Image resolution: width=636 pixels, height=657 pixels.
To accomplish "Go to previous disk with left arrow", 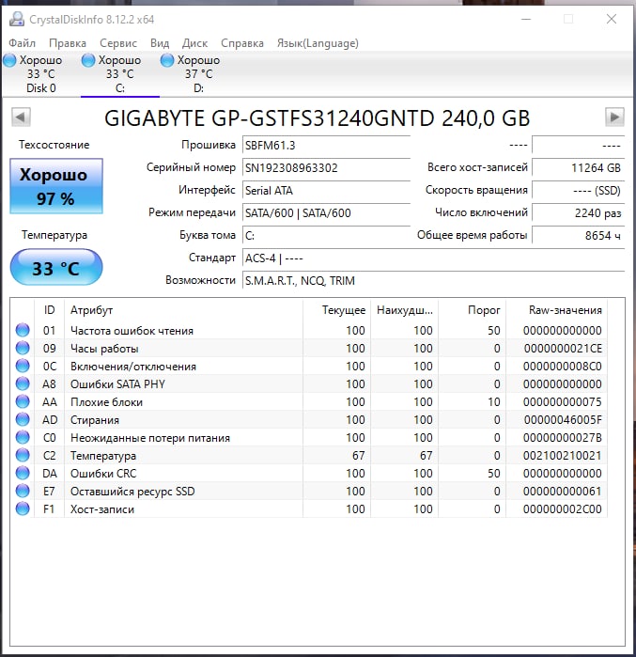I will point(21,117).
